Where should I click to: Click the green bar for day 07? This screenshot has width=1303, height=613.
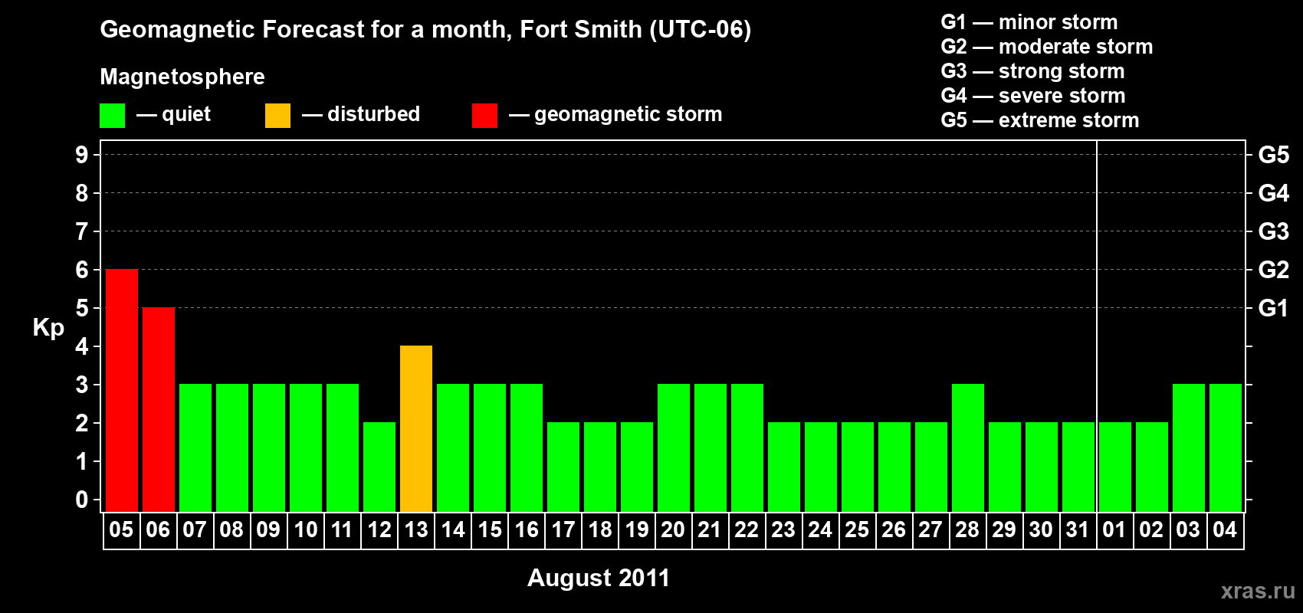click(195, 448)
